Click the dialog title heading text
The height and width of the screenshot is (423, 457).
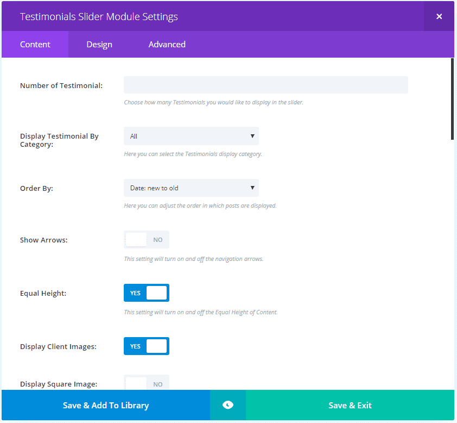point(99,16)
